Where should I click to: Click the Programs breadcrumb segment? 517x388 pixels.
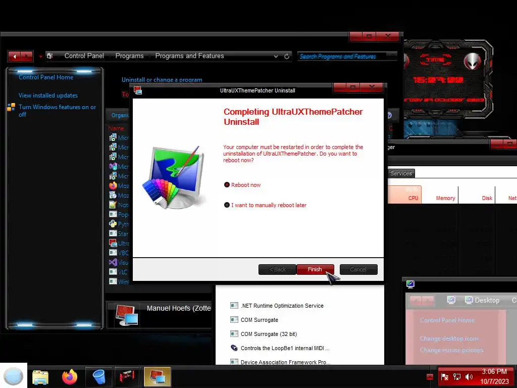point(129,56)
